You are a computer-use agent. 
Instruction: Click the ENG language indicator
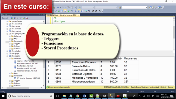(157, 96)
